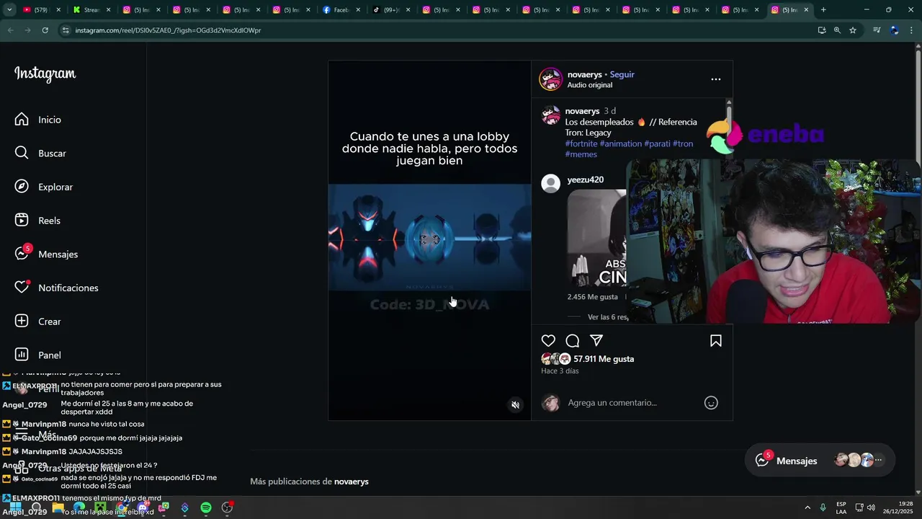Open post options three-dot menu
This screenshot has width=922, height=519.
[x=716, y=79]
